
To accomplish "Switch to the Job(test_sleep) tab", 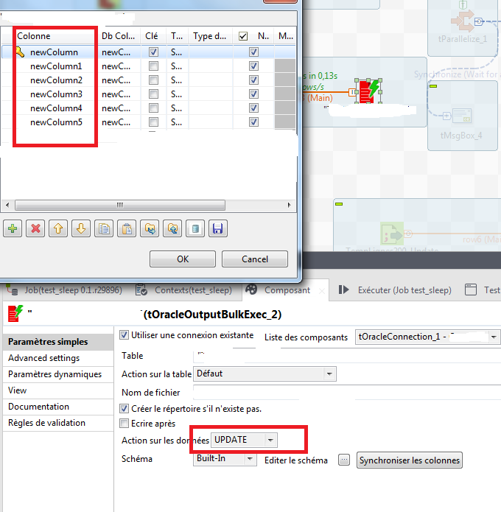I will click(x=66, y=290).
